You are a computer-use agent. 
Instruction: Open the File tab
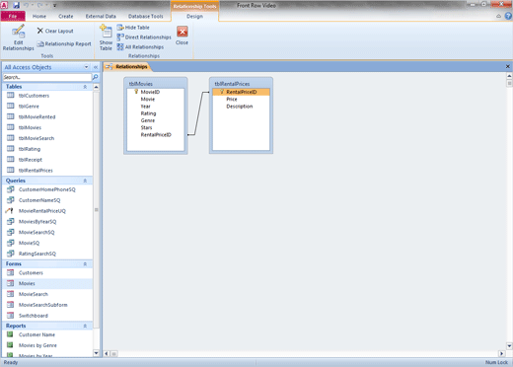tap(13, 16)
